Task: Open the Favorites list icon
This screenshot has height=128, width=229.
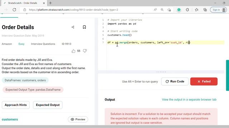Action: click(196, 10)
